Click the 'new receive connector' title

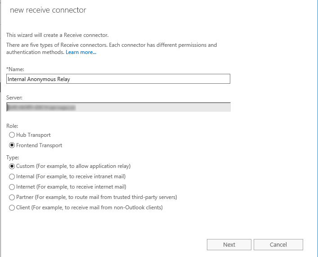48,10
